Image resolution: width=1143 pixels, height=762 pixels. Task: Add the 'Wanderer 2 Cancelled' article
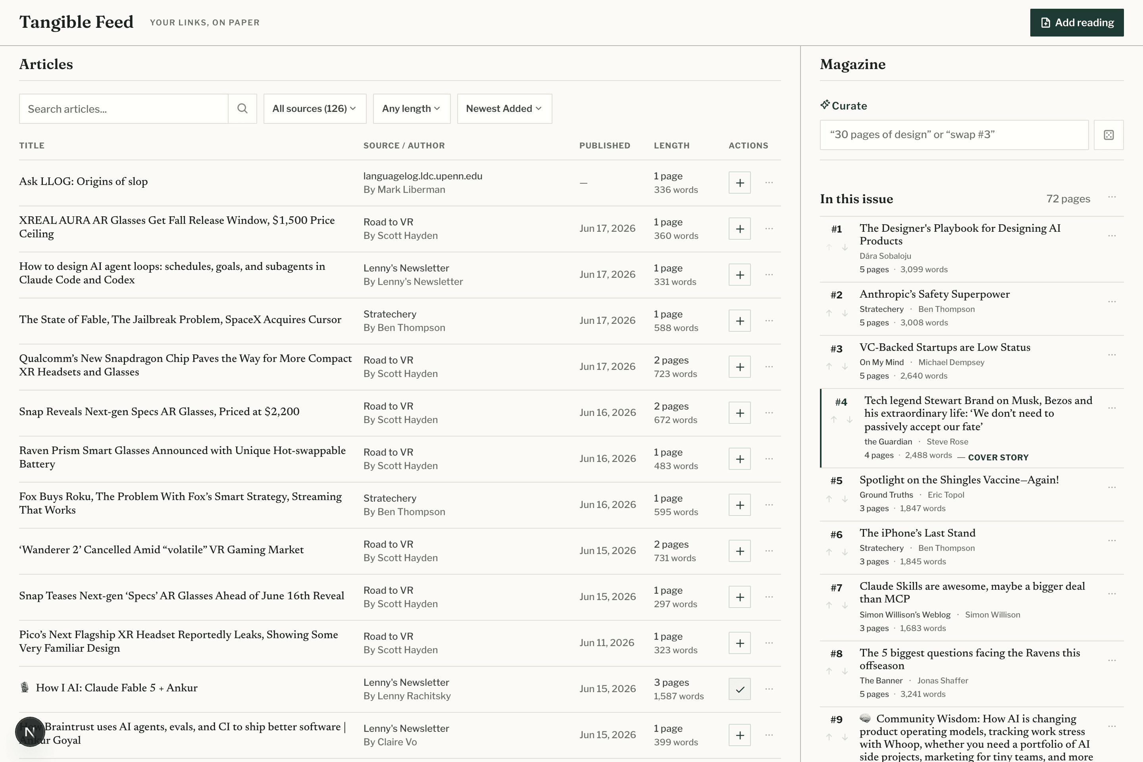click(740, 551)
